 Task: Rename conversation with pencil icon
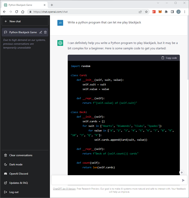coord(41,32)
